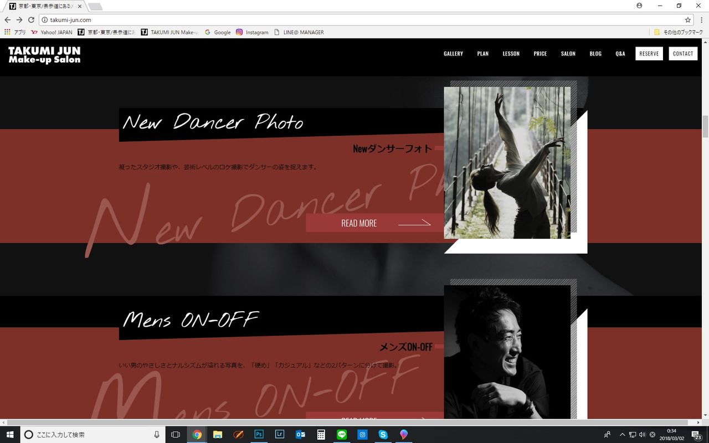This screenshot has height=443, width=709.
Task: Open the LESSON menu item
Action: (511, 54)
